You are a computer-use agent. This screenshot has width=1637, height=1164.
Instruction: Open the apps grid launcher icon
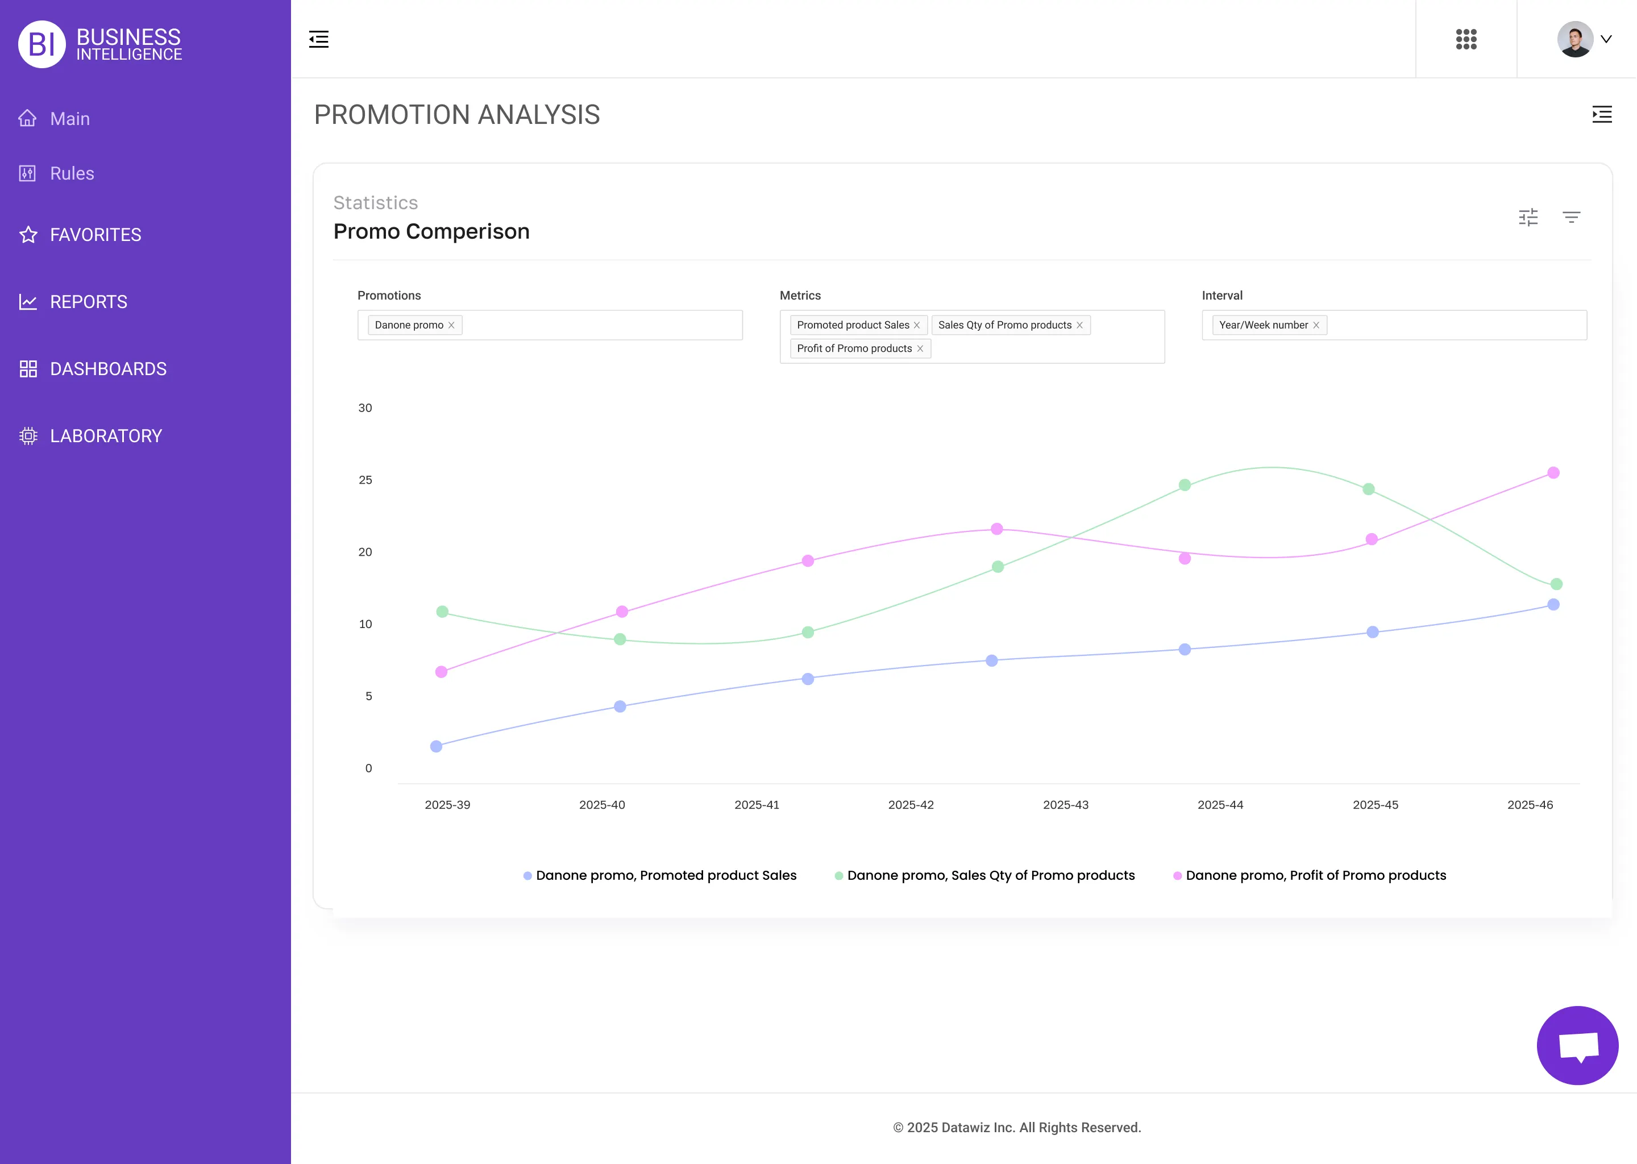point(1466,39)
